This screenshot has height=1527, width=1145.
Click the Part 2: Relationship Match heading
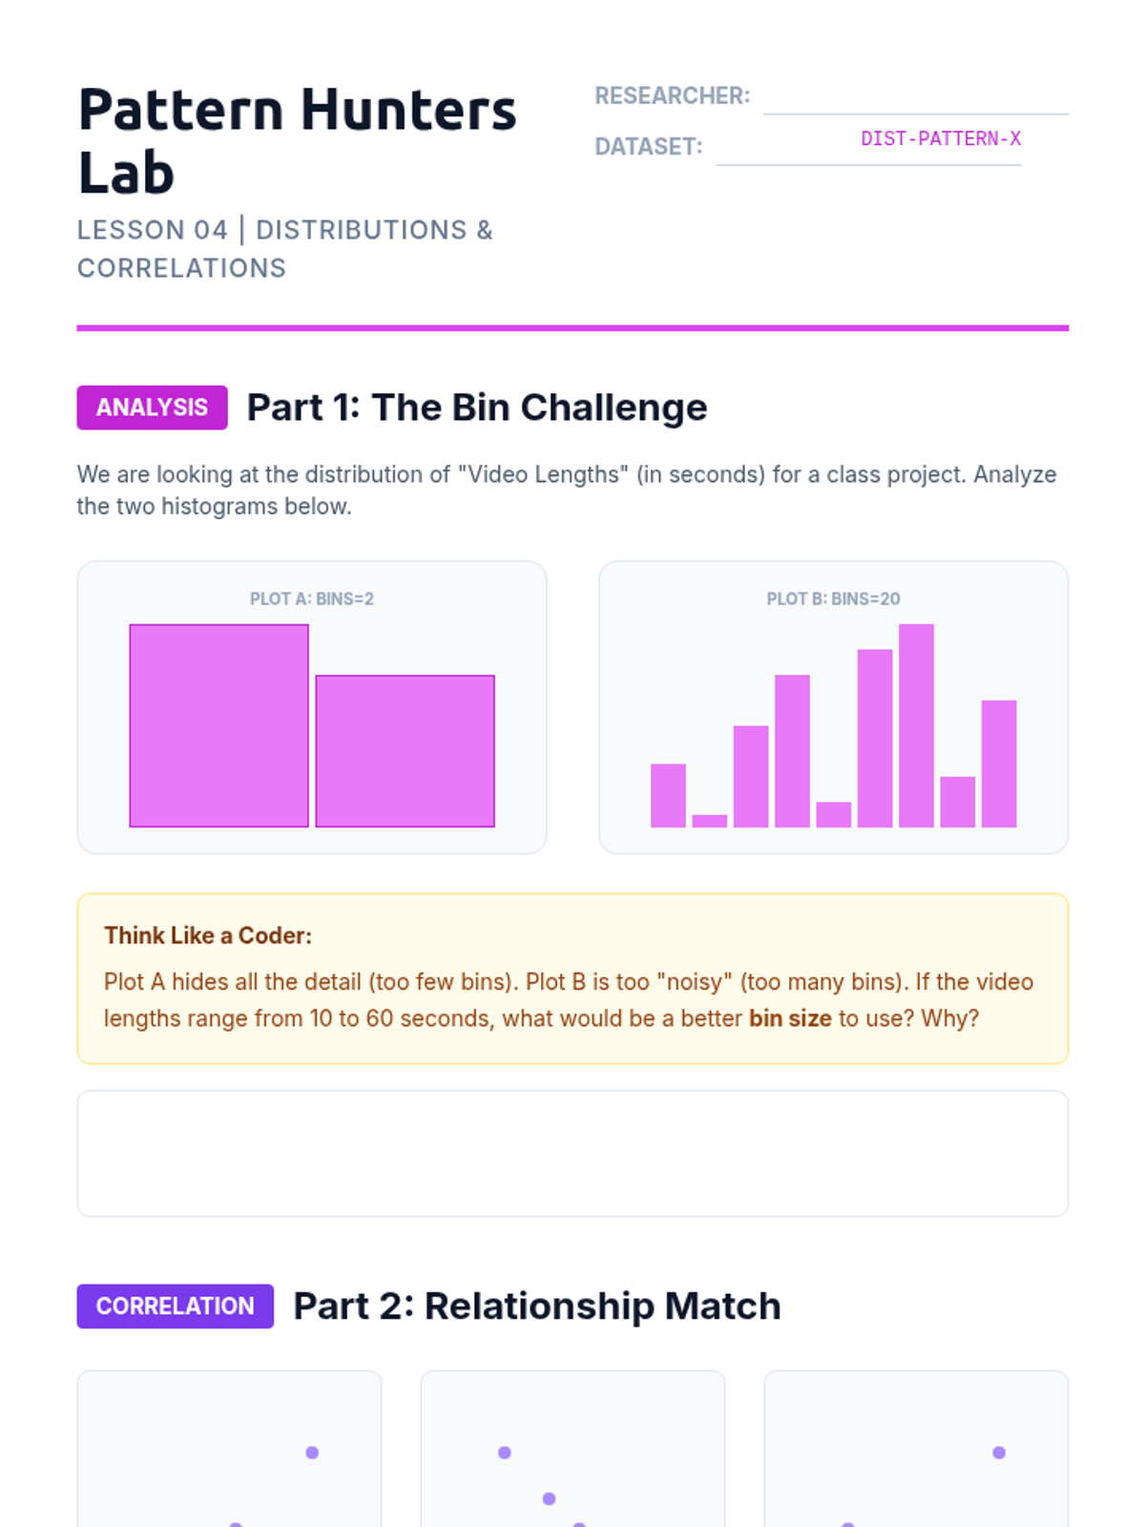click(537, 1306)
